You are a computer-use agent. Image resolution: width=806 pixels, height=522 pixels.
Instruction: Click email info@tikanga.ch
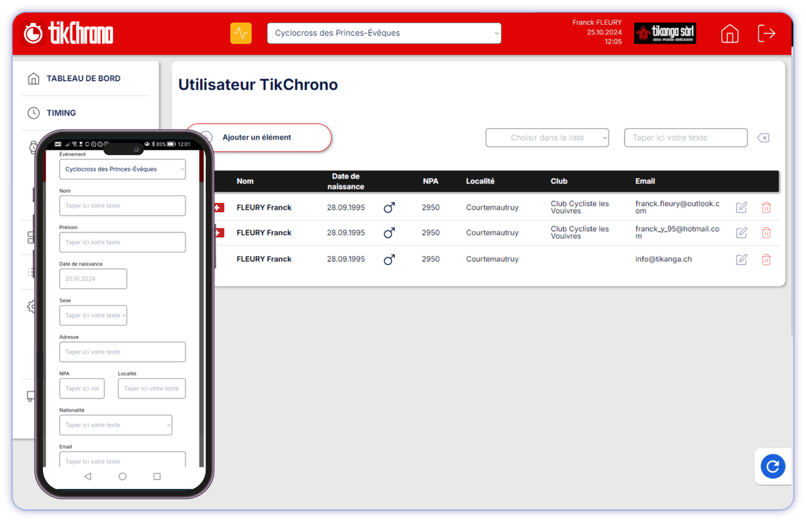[664, 259]
